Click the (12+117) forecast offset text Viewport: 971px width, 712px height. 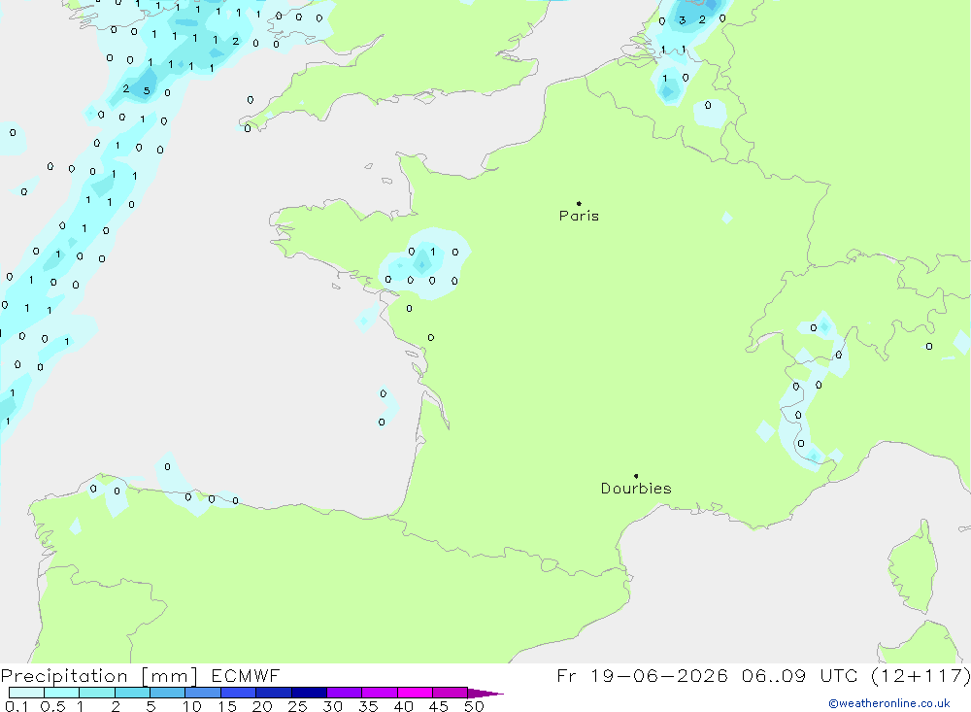921,675
